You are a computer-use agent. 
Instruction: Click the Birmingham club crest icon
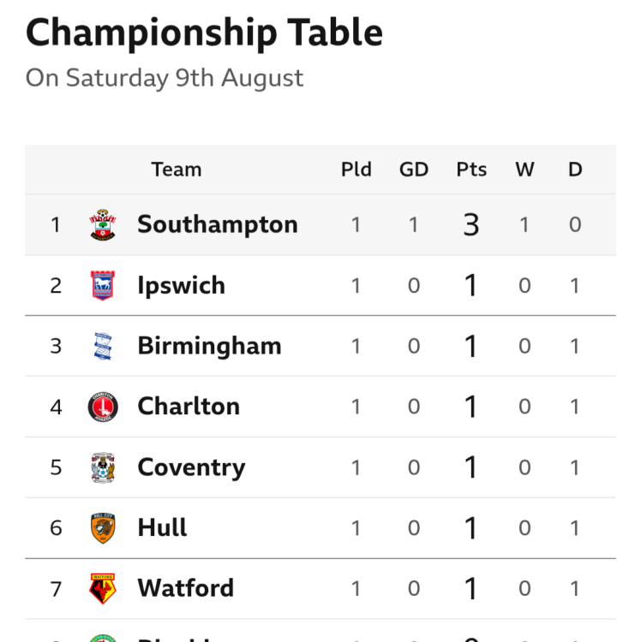(103, 346)
